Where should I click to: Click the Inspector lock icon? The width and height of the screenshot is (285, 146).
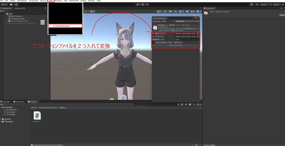click(281, 8)
